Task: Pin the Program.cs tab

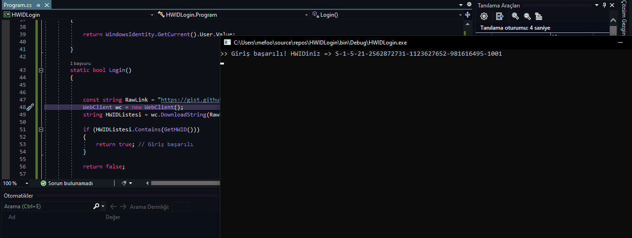Action: click(38, 5)
